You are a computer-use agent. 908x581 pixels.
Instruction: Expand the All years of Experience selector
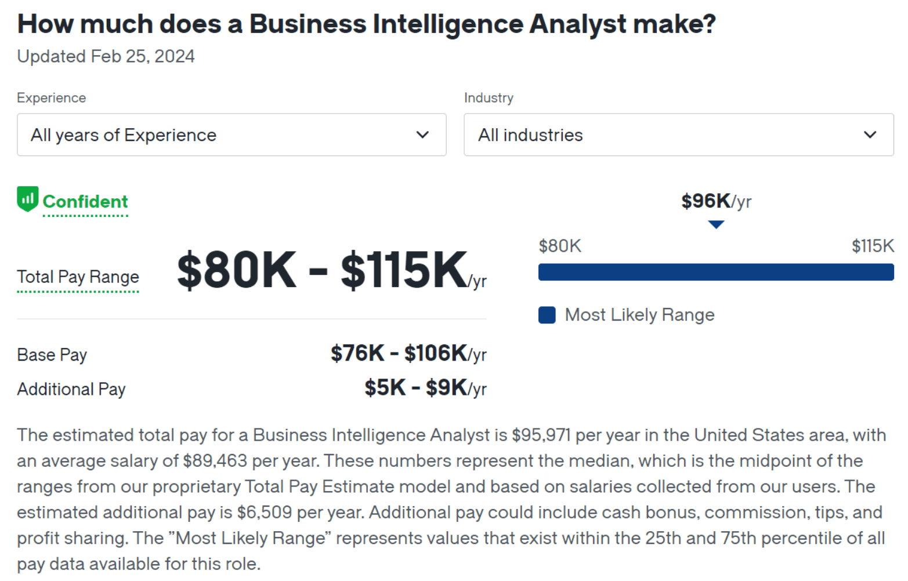[231, 135]
